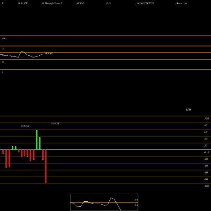Click the 'SI(TM)' header text
Image resolution: width=211 pixels, height=211 pixels.
(80, 3)
